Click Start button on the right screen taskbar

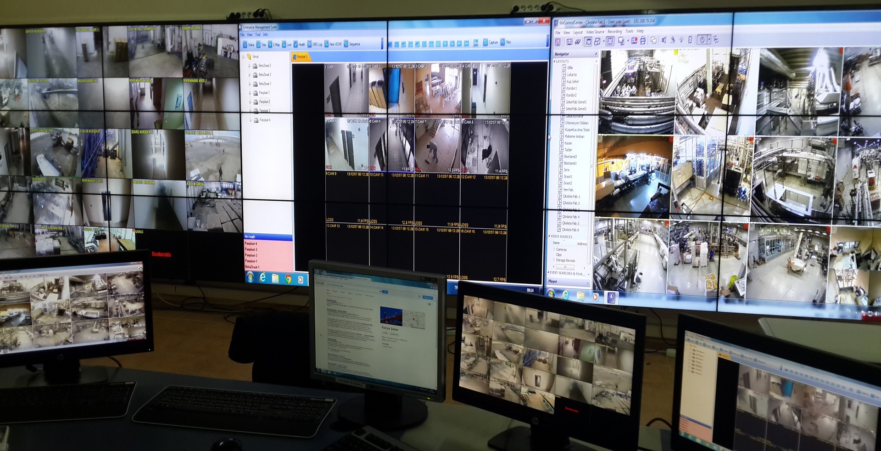pyautogui.click(x=551, y=293)
